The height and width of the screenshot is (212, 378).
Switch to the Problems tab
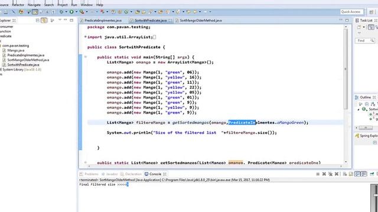click(x=89, y=174)
